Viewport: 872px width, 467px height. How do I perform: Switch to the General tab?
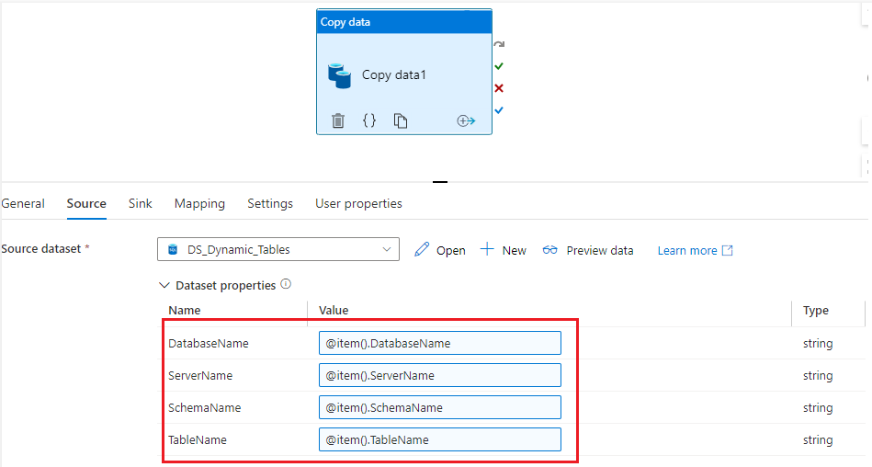point(23,203)
